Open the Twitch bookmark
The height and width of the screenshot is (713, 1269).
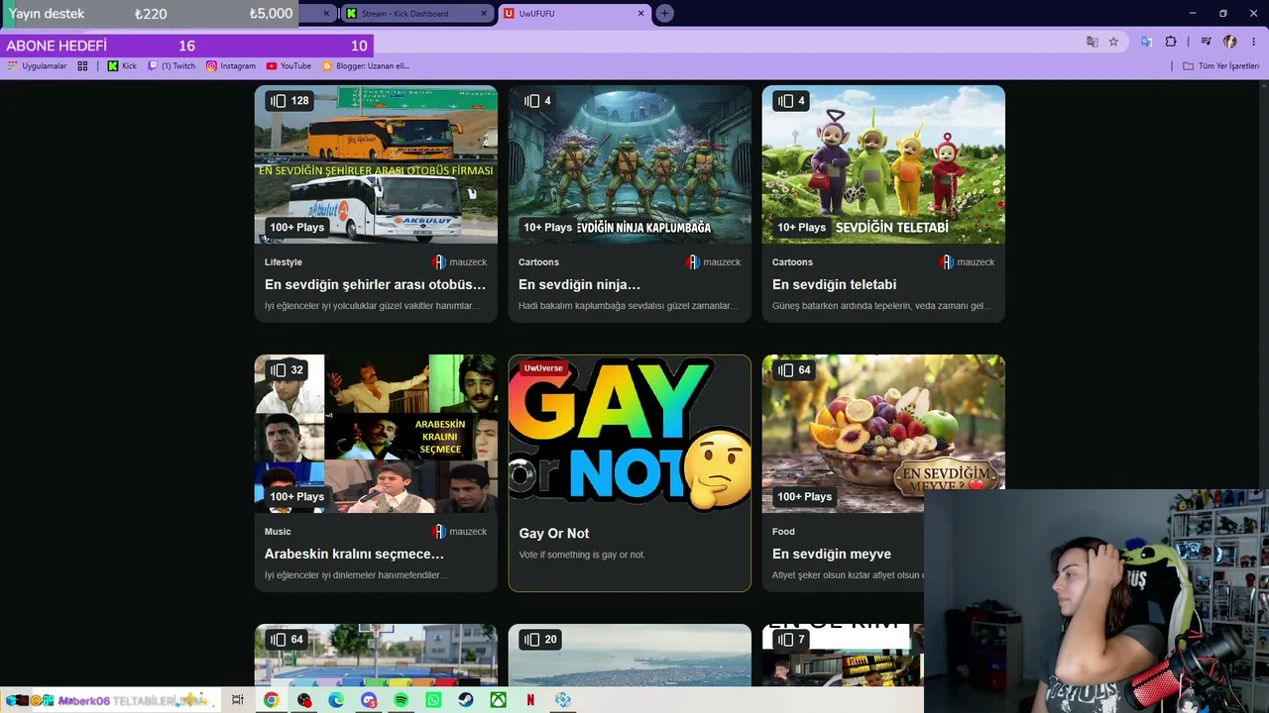coord(172,66)
